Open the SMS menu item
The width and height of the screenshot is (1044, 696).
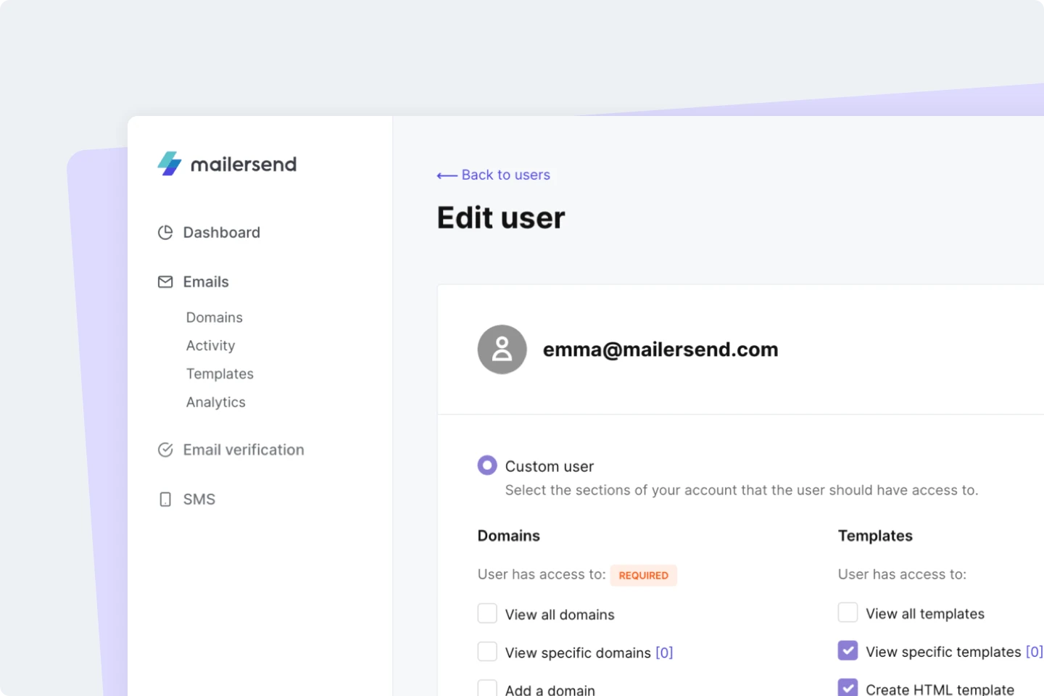(x=187, y=500)
